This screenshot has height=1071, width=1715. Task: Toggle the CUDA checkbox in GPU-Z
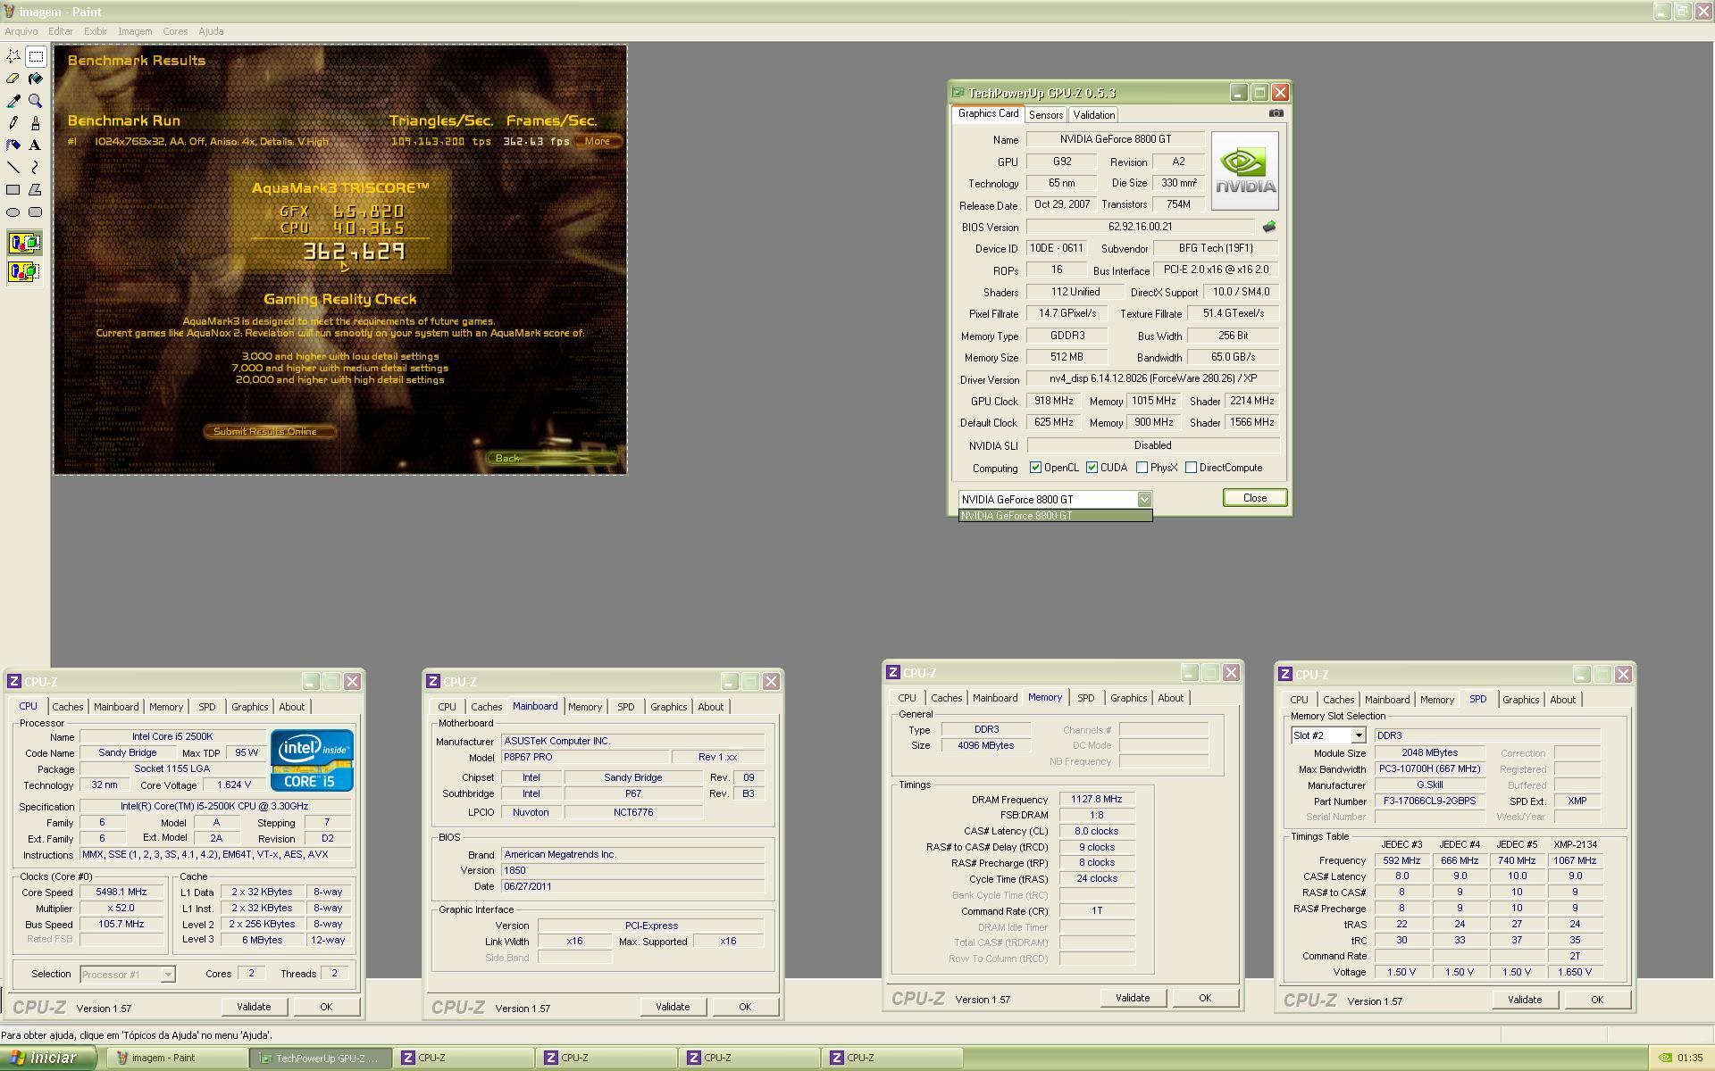1092,468
